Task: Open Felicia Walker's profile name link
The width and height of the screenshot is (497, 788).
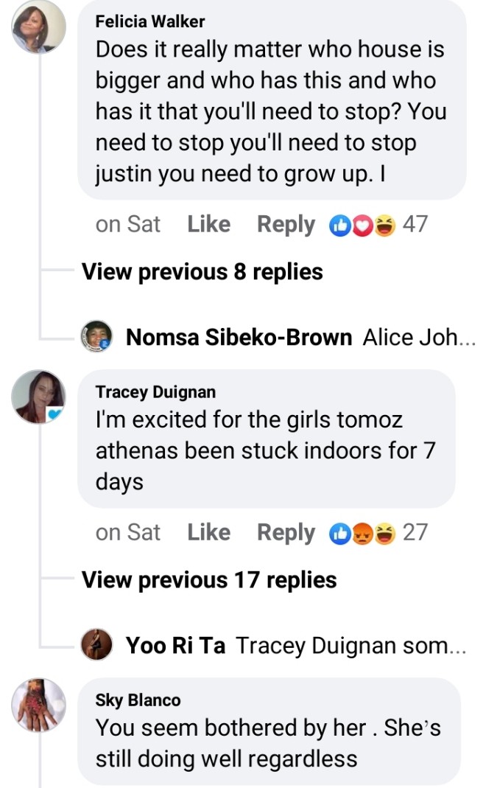Action: point(150,21)
